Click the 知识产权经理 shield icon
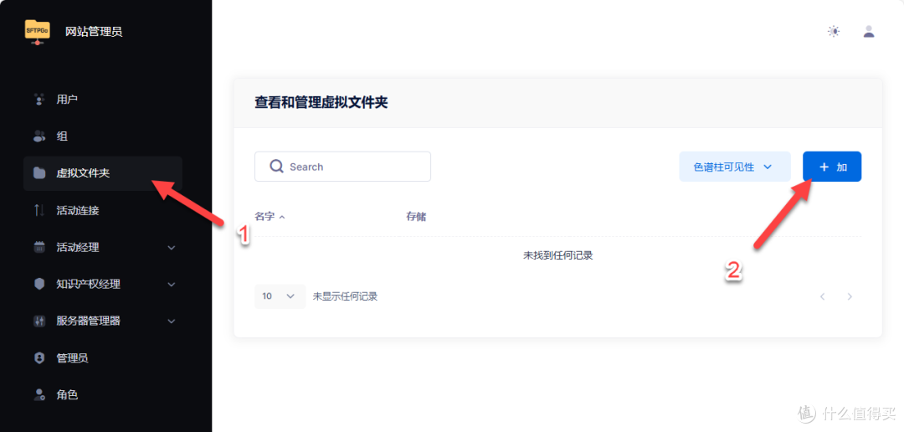Image resolution: width=904 pixels, height=432 pixels. pyautogui.click(x=39, y=284)
